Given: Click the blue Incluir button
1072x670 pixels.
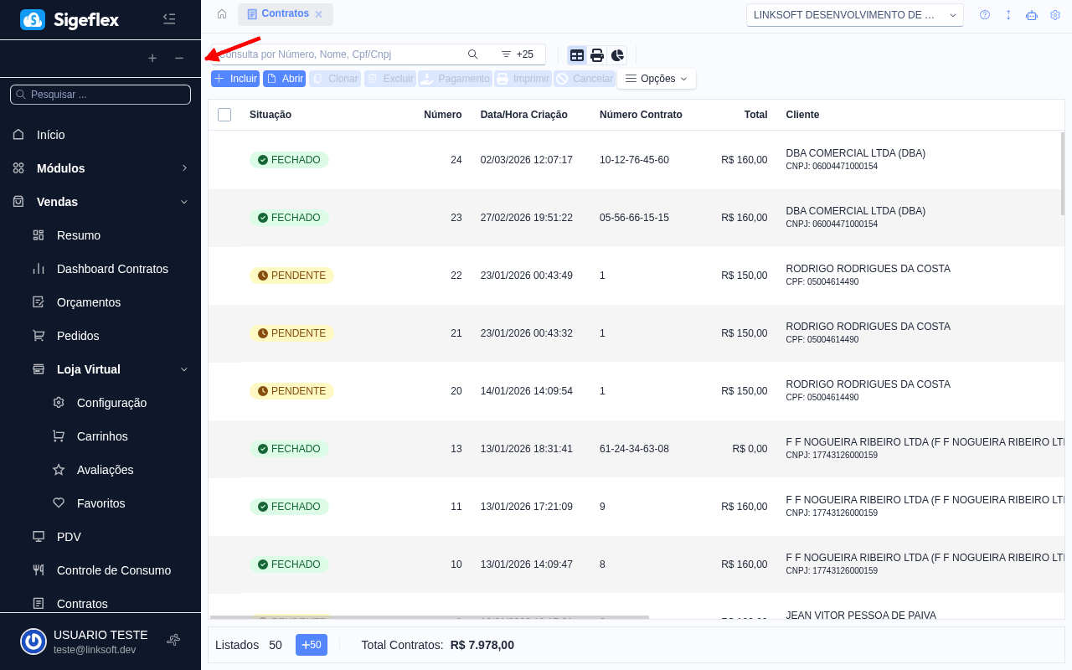Looking at the screenshot, I should pyautogui.click(x=235, y=79).
